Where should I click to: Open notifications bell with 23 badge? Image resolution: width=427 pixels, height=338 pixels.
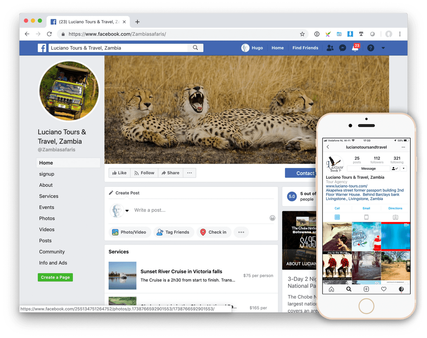(355, 48)
